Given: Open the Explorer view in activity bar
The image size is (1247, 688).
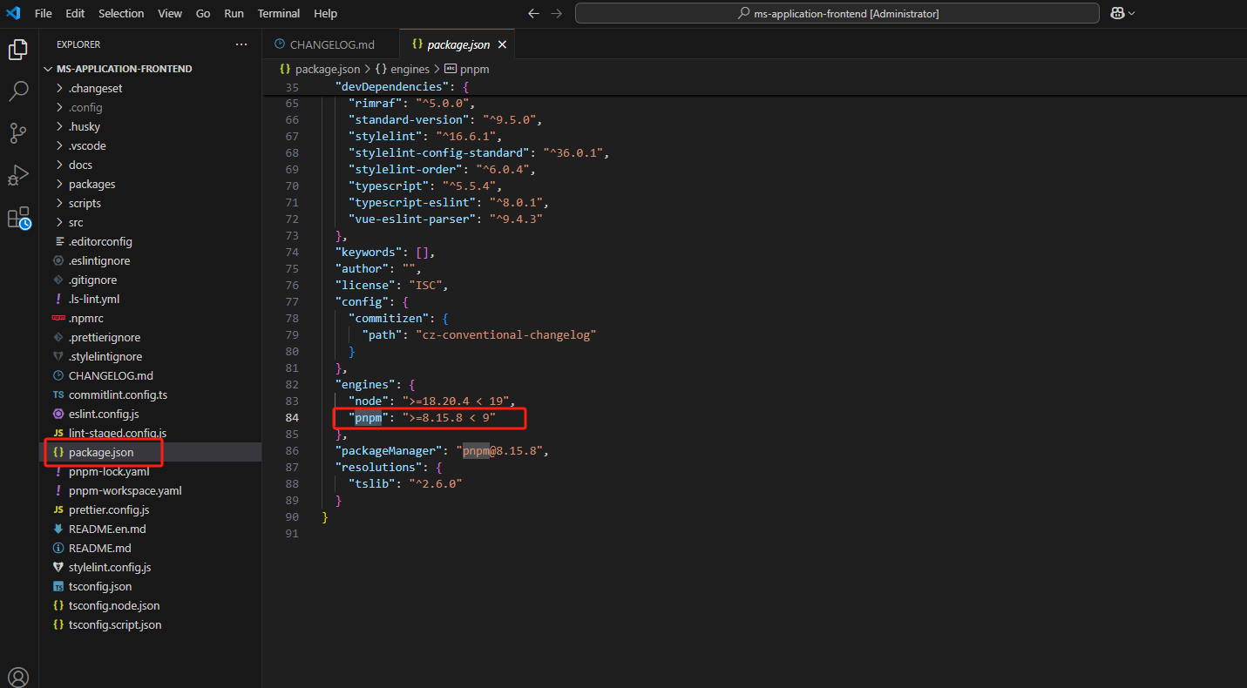Looking at the screenshot, I should (x=18, y=50).
